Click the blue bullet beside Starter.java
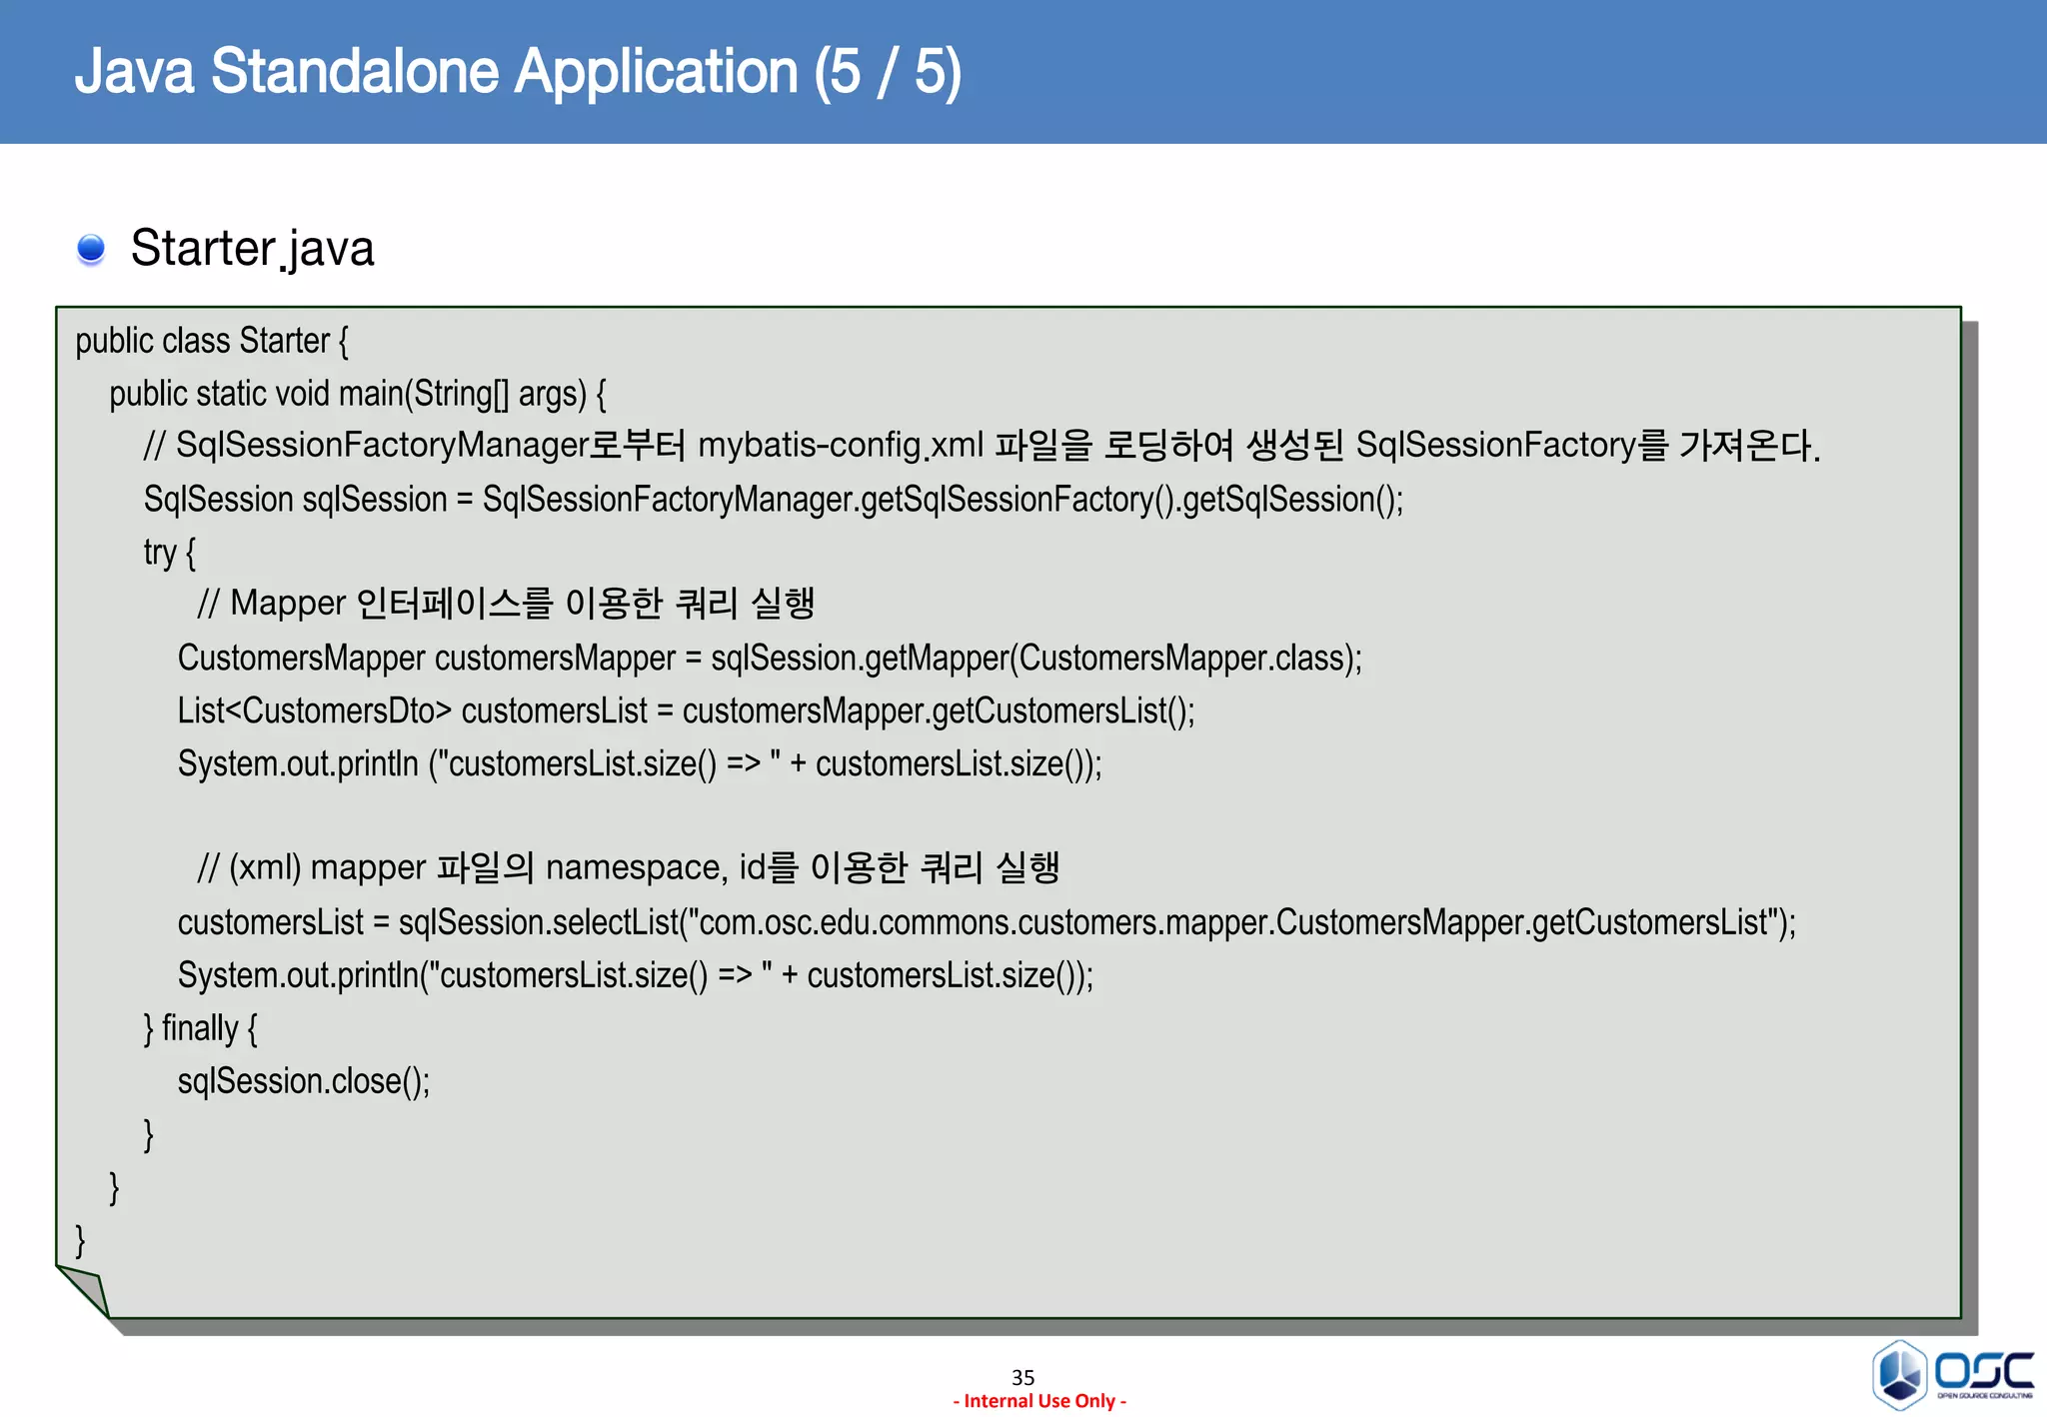 (91, 249)
